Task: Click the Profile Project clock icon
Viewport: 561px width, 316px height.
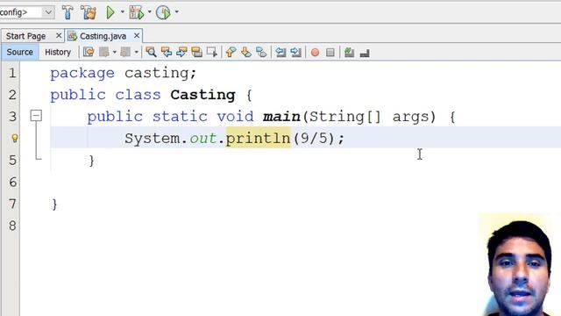Action: (x=164, y=12)
